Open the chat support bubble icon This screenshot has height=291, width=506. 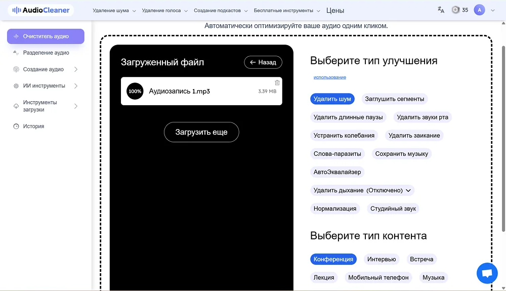click(x=487, y=273)
